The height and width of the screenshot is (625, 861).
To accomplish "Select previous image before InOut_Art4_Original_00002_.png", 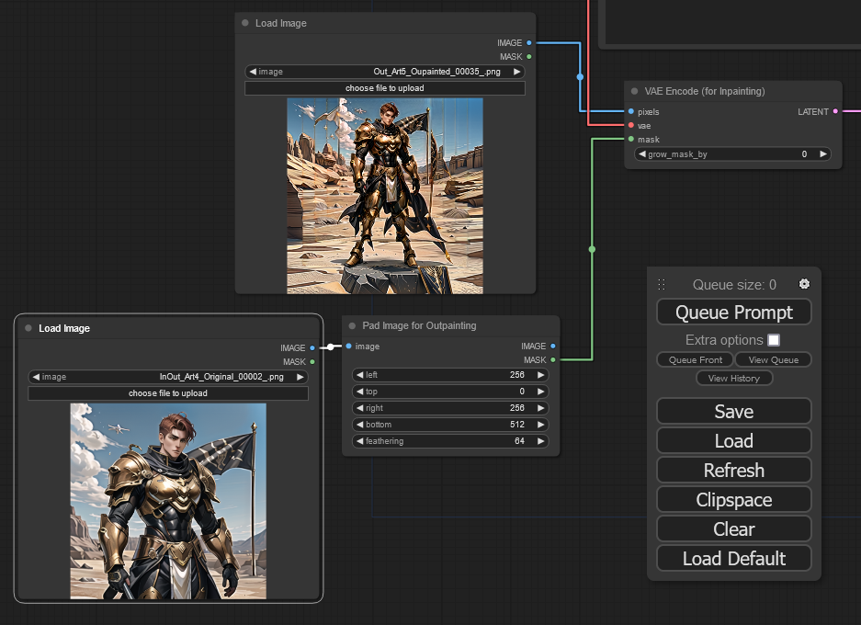I will click(x=35, y=377).
